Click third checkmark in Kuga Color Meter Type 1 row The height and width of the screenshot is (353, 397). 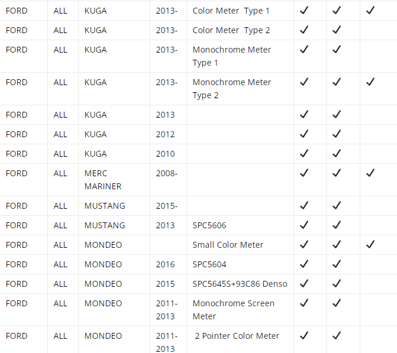pyautogui.click(x=370, y=11)
